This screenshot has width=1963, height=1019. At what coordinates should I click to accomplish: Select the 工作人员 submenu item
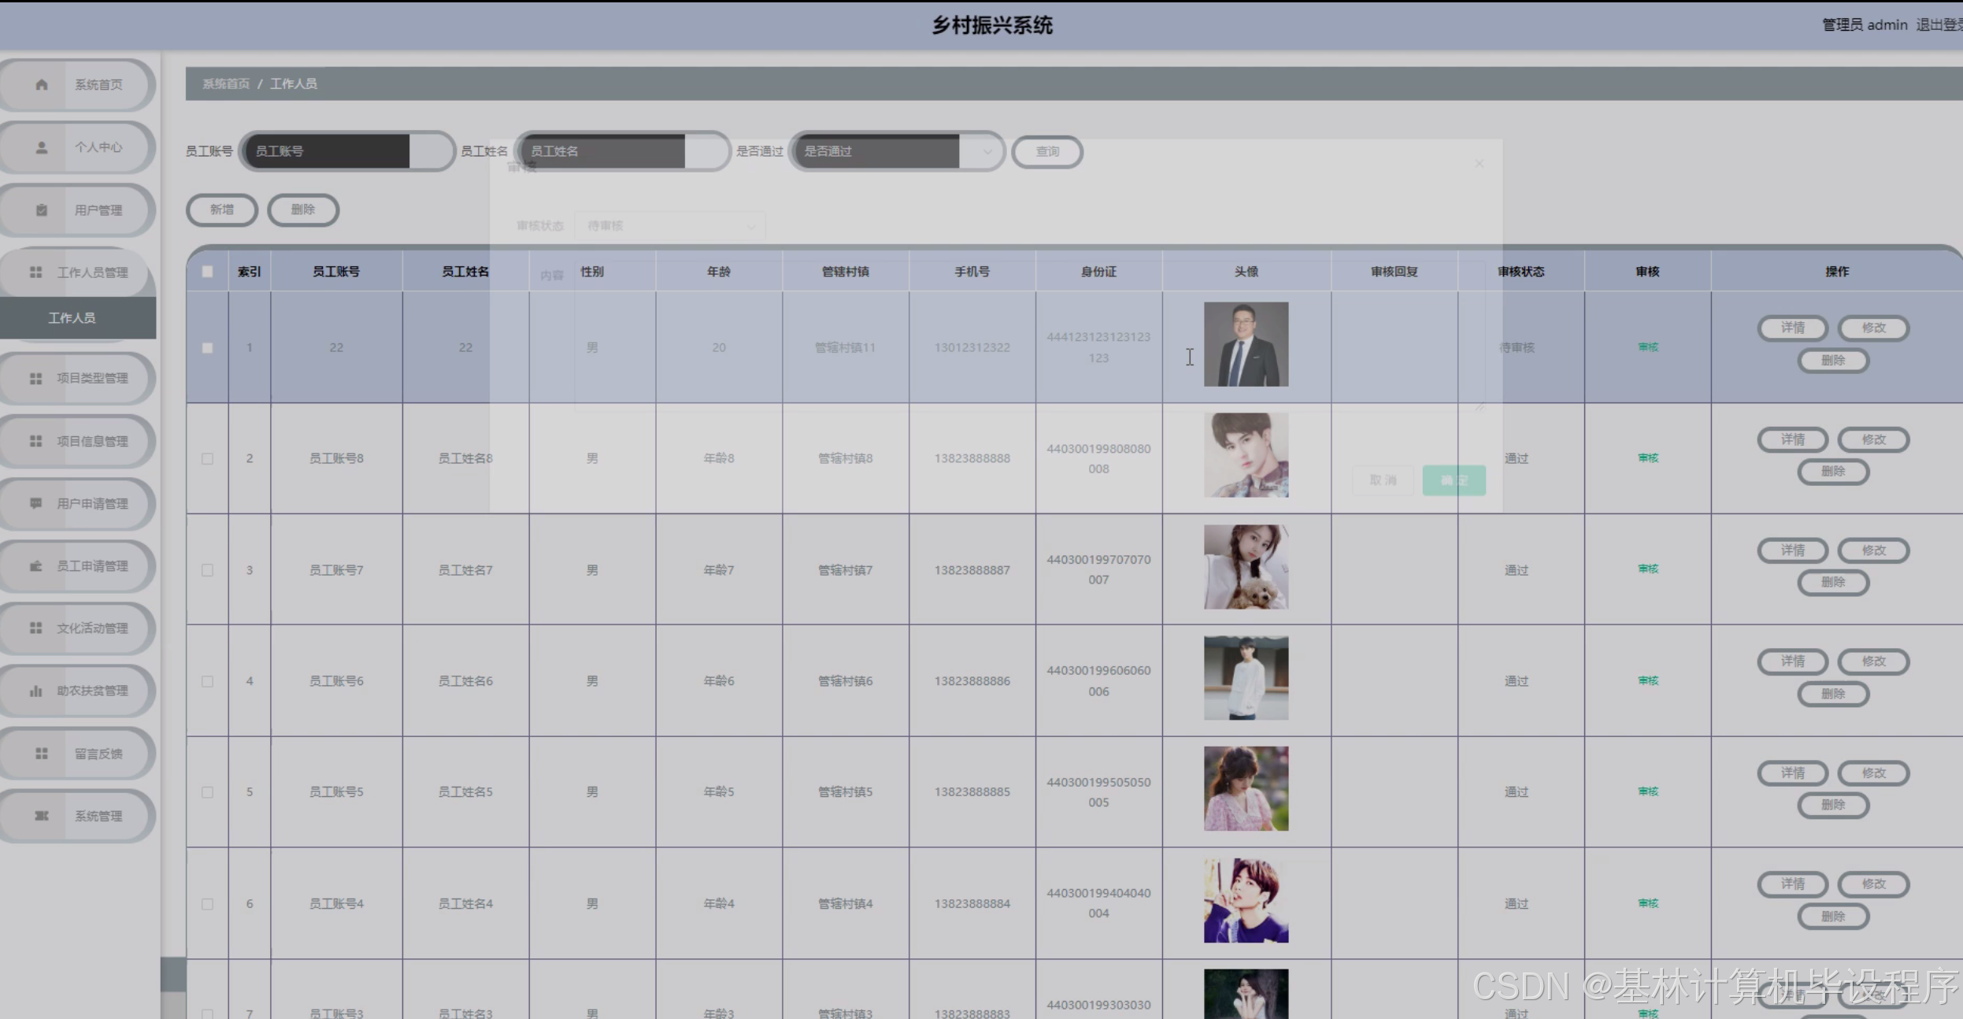coord(72,318)
